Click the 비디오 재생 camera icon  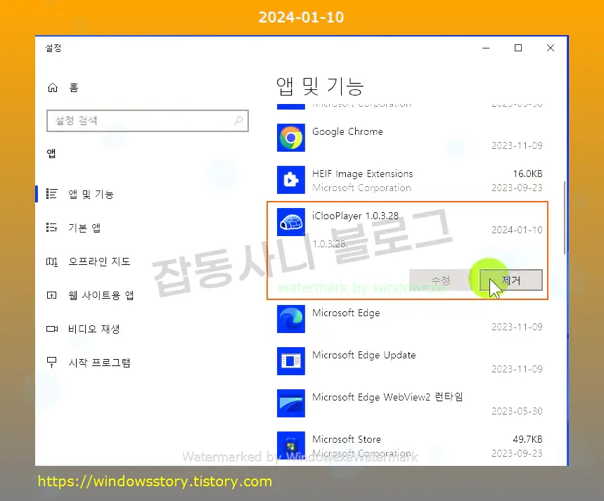click(51, 329)
